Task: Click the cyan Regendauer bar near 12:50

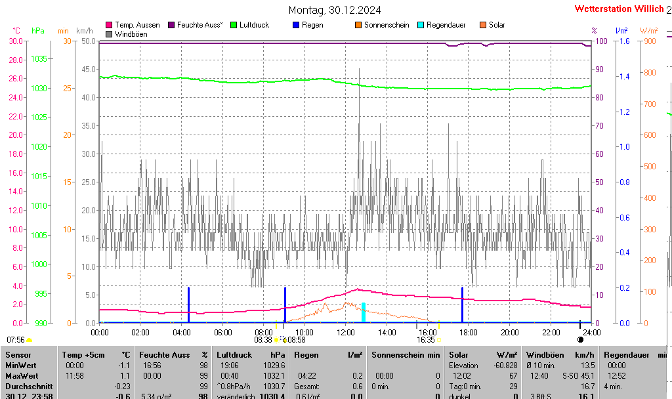Action: [364, 312]
